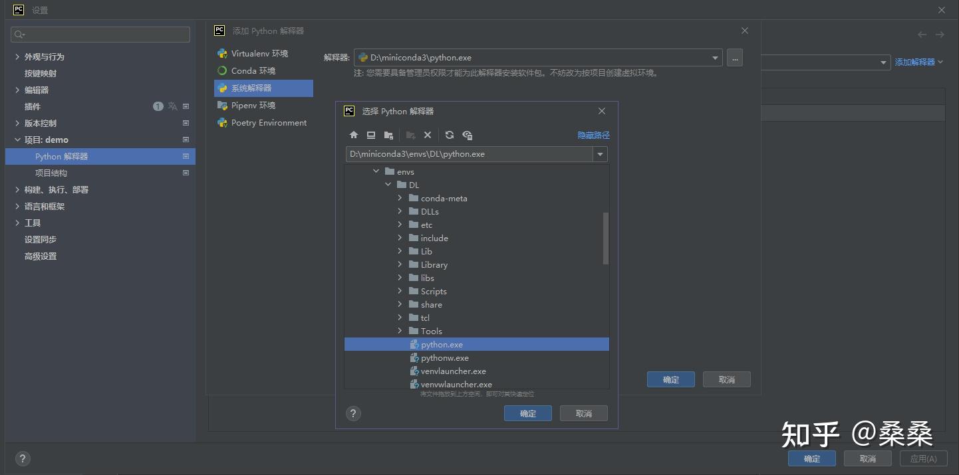Expand 语言和框架 settings group
The height and width of the screenshot is (475, 959).
[17, 206]
